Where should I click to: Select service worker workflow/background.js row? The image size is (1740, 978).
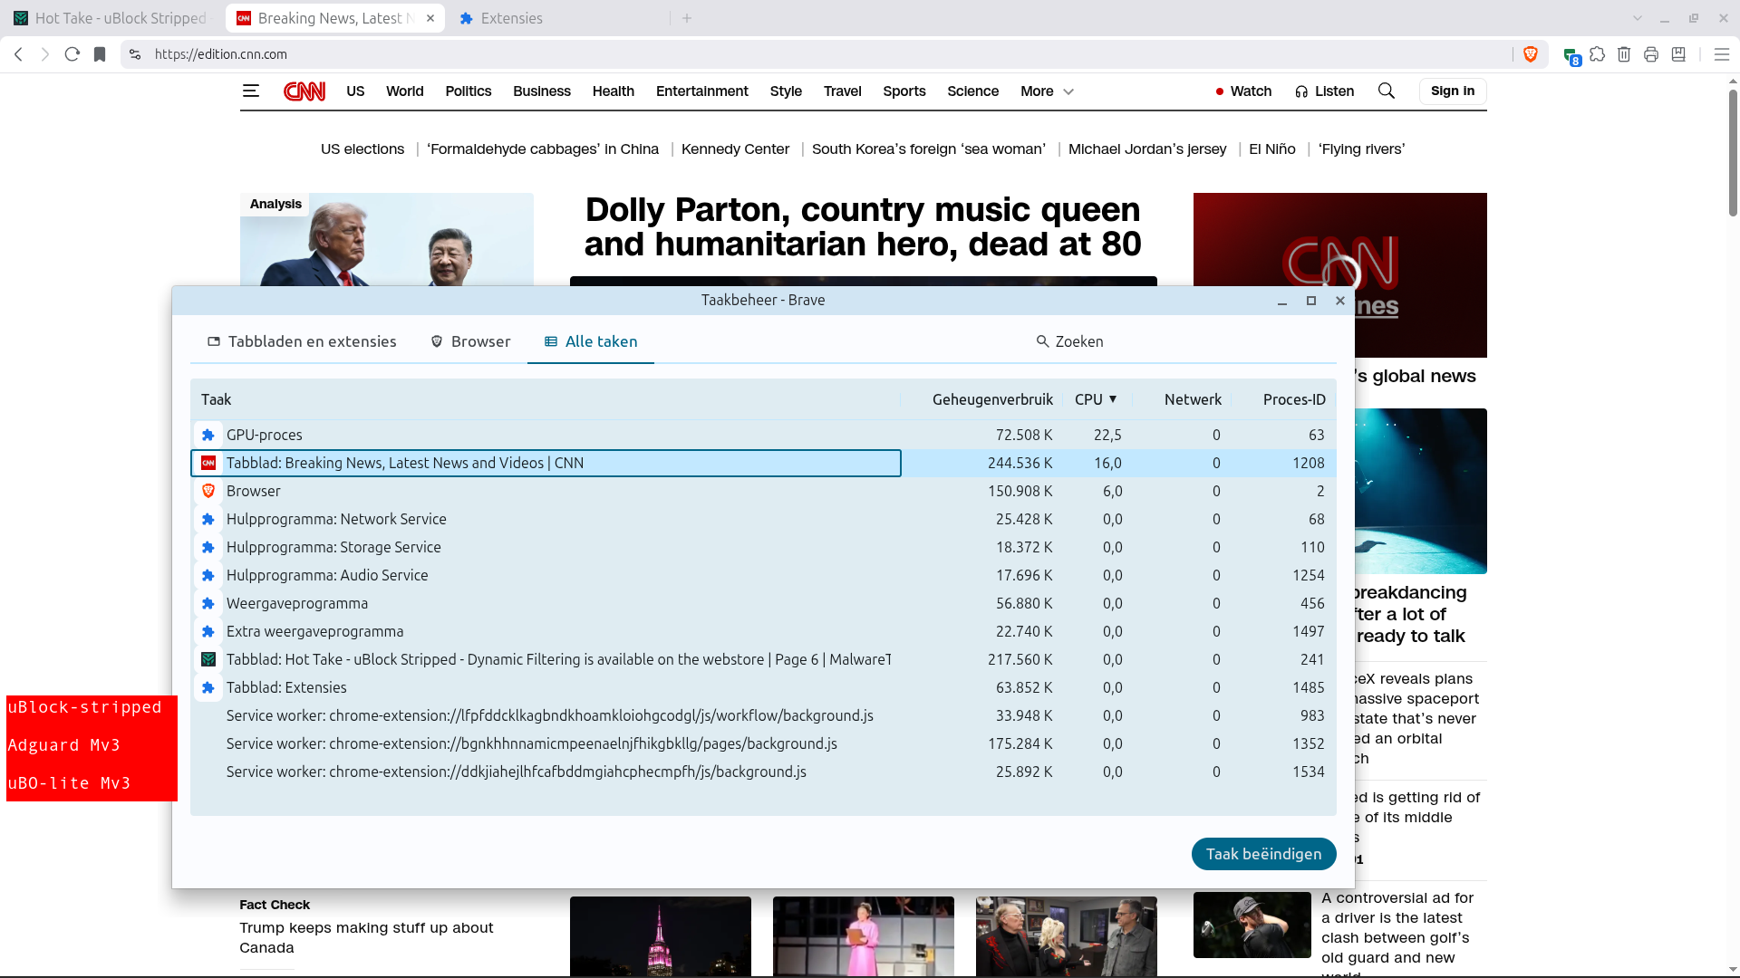click(763, 715)
